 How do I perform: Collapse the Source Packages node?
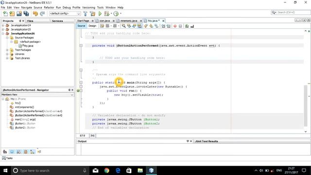point(7,37)
